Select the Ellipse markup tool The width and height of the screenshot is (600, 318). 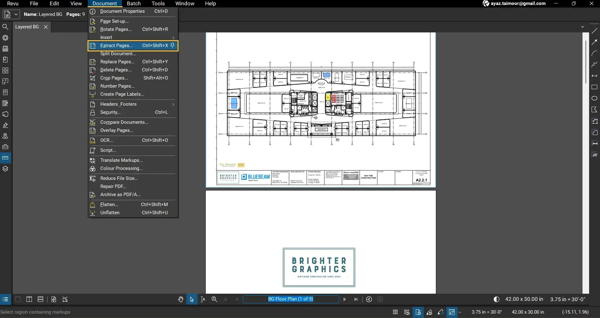click(x=594, y=98)
